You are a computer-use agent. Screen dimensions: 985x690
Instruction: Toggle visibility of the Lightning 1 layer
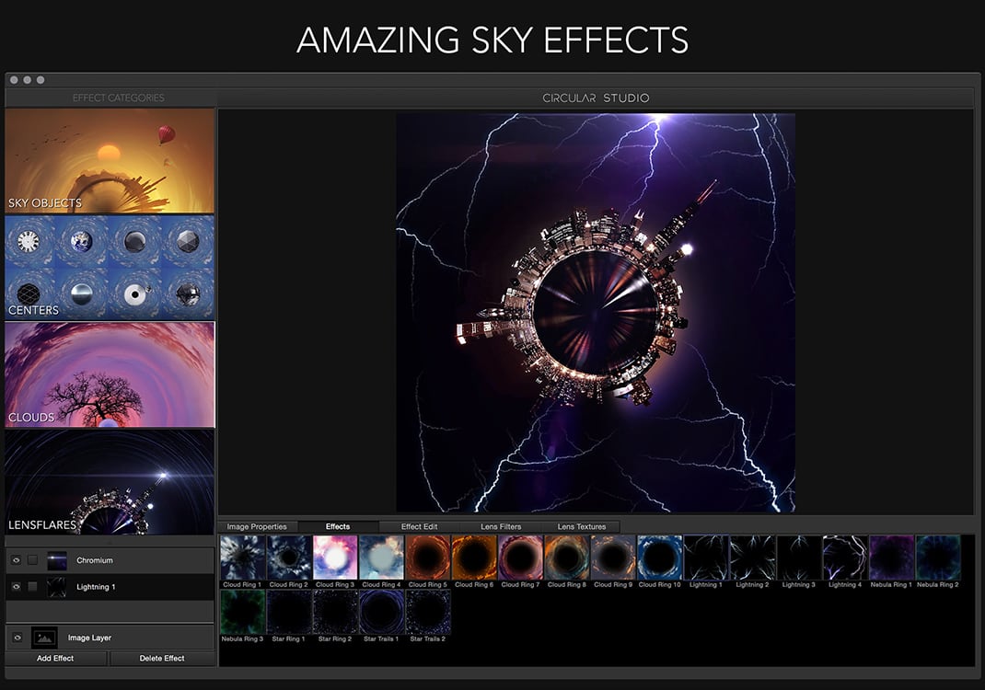(16, 587)
